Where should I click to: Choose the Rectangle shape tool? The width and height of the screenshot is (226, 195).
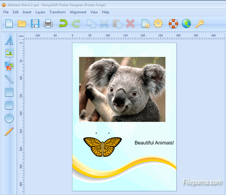(9, 92)
